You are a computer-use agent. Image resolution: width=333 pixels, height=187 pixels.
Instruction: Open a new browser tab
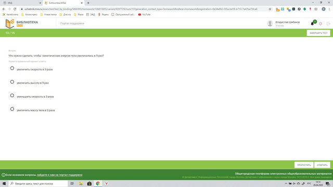(88, 3)
